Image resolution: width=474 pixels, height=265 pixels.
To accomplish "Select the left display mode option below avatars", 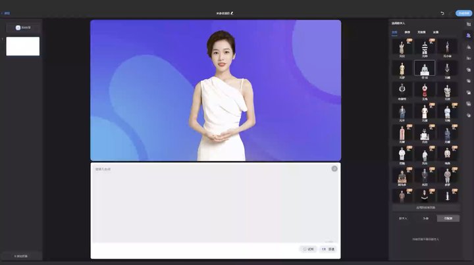I will pos(403,218).
